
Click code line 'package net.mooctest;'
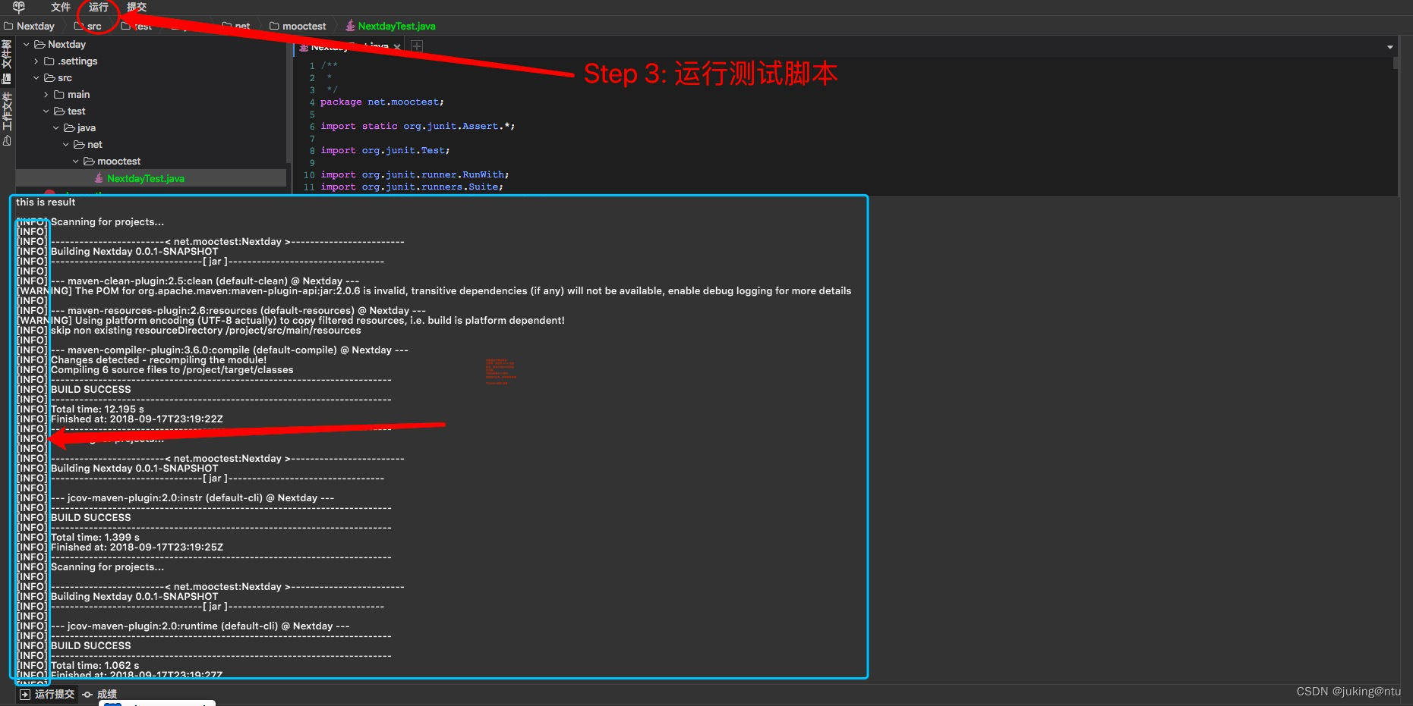pos(382,102)
